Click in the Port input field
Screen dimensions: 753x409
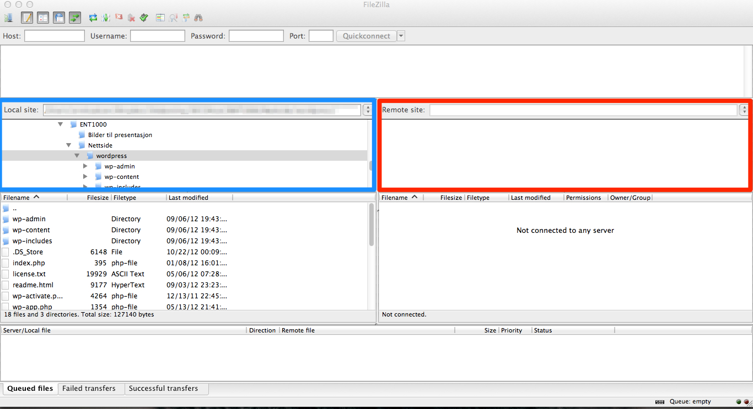(321, 36)
